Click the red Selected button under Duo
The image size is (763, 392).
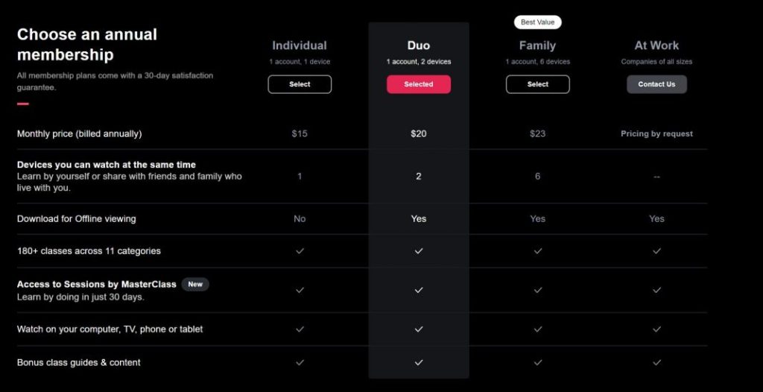[x=419, y=84]
